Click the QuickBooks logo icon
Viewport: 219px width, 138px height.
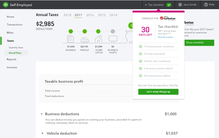[x=6, y=5]
